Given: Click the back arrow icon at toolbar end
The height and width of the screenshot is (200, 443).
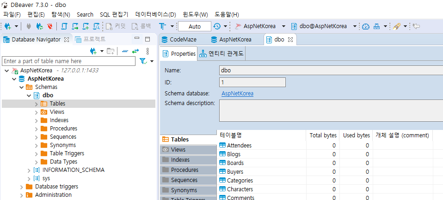Looking at the screenshot, I should click(416, 26).
